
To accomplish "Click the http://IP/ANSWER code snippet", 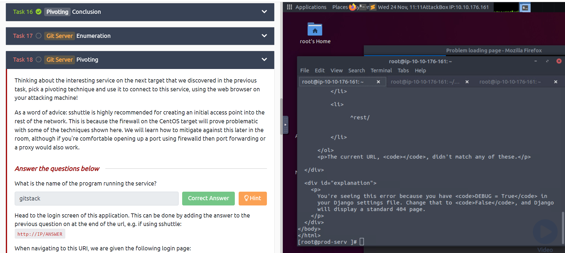I will [40, 234].
